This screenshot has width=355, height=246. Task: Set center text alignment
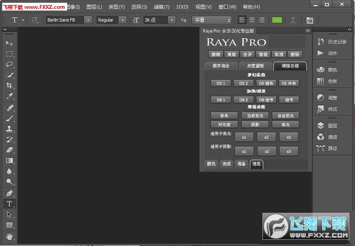tap(252, 20)
